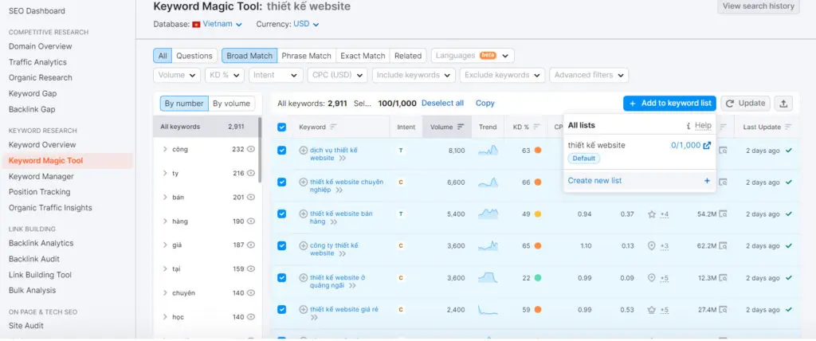Click the Deselect all link
This screenshot has width=816, height=341.
(x=442, y=104)
